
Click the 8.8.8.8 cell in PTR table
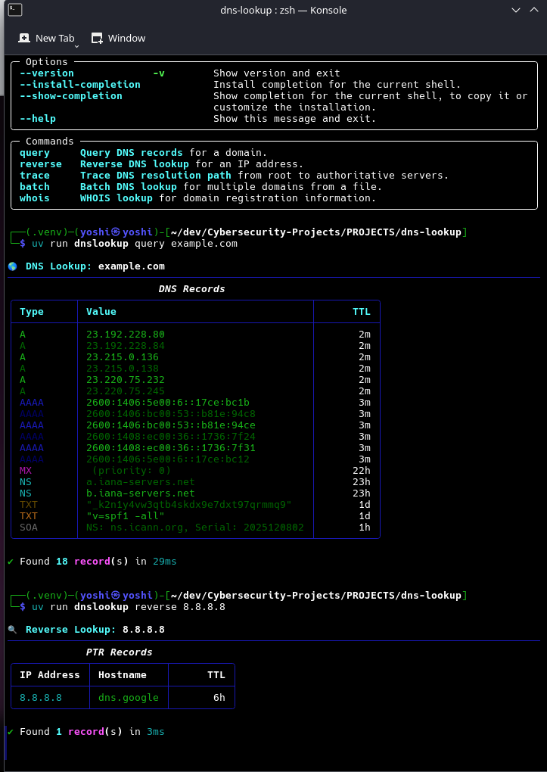pyautogui.click(x=41, y=697)
